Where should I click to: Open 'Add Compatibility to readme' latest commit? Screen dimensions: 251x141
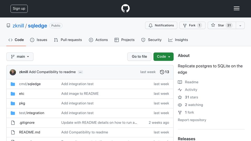[52, 72]
